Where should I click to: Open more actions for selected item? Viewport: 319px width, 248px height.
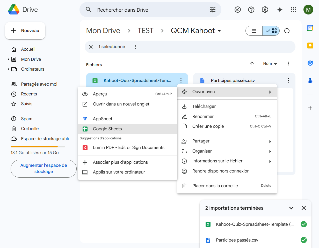(x=136, y=47)
